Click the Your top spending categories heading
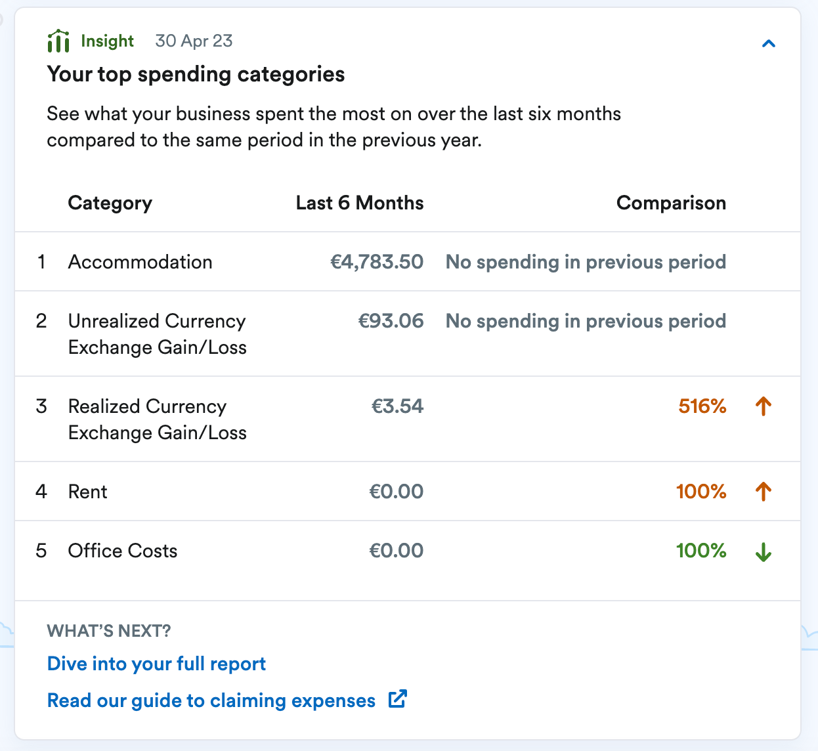Viewport: 818px width, 751px height. coord(196,74)
